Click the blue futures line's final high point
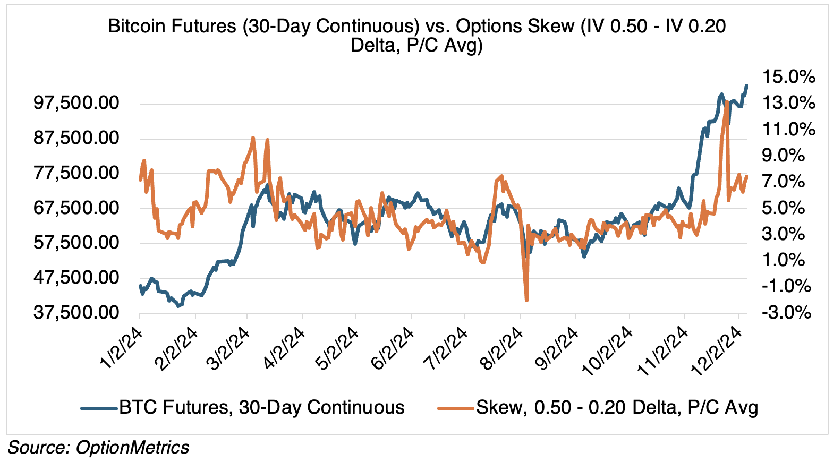833x462 pixels. [x=747, y=85]
